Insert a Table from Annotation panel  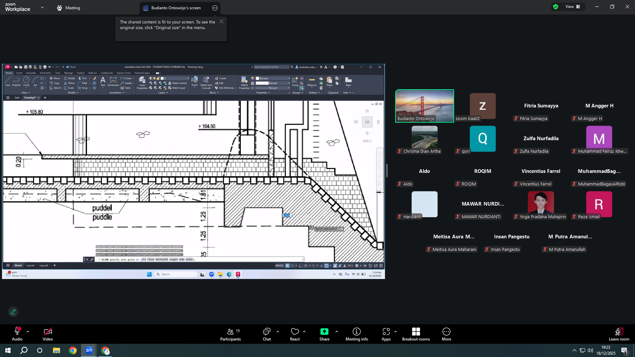pyautogui.click(x=126, y=88)
